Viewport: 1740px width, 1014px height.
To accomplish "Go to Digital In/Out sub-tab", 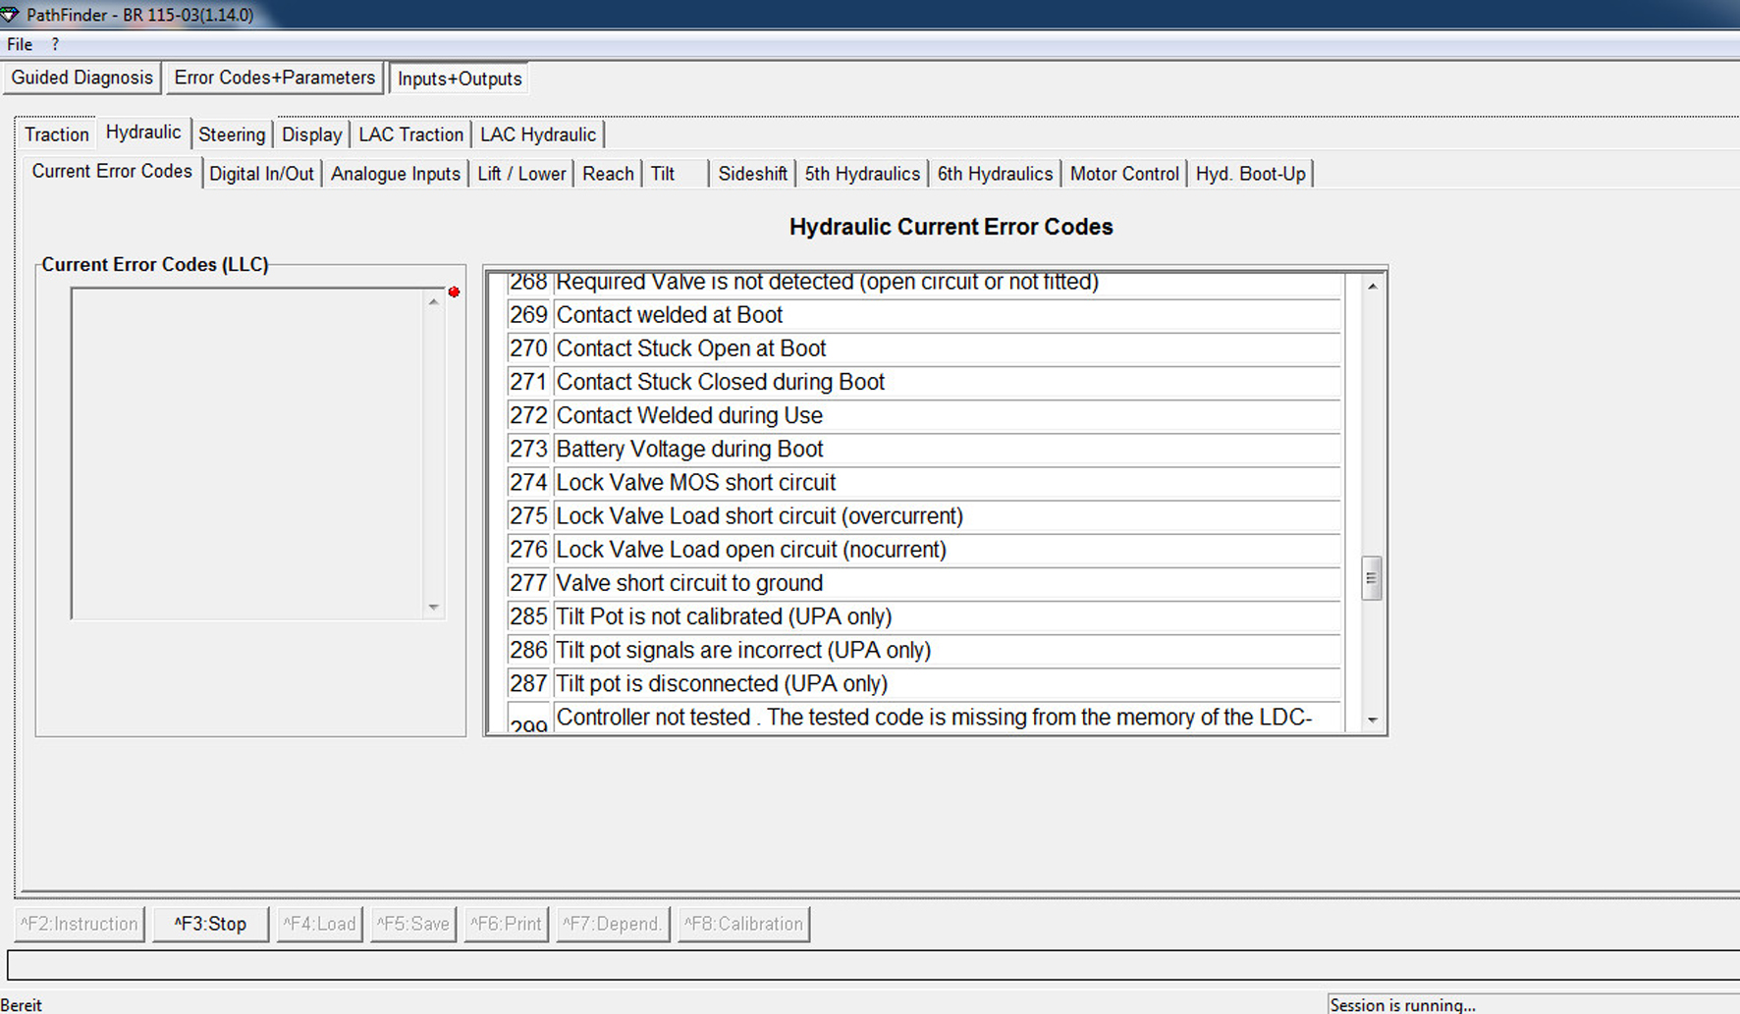I will 261,174.
